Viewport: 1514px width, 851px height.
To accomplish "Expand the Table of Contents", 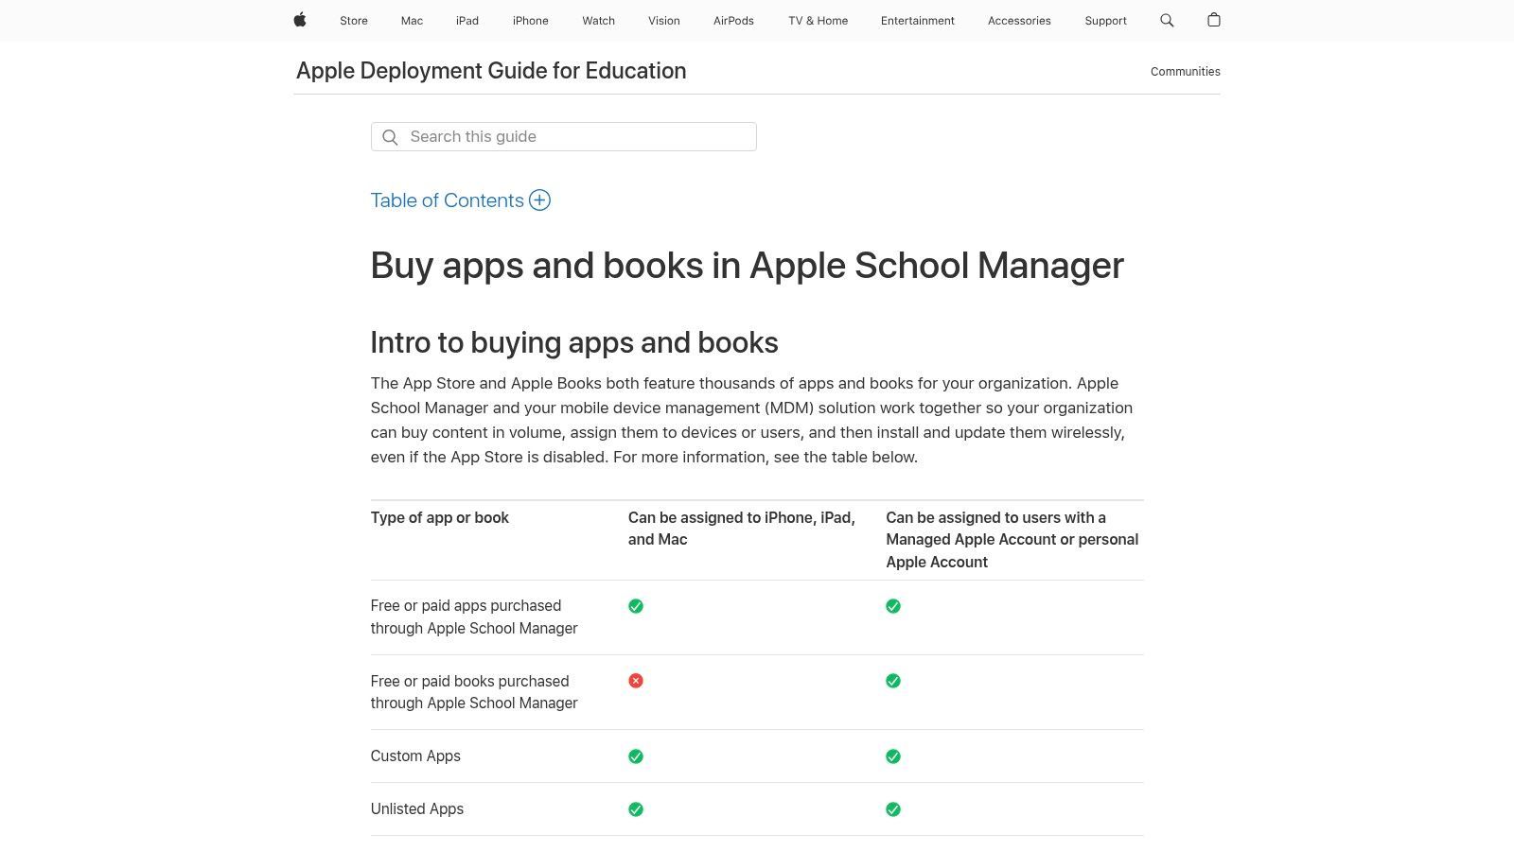I will (x=447, y=200).
